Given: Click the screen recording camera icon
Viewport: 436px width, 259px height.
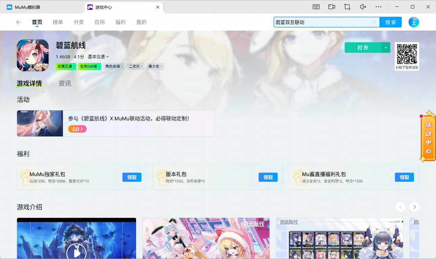Looking at the screenshot, I should 332,7.
